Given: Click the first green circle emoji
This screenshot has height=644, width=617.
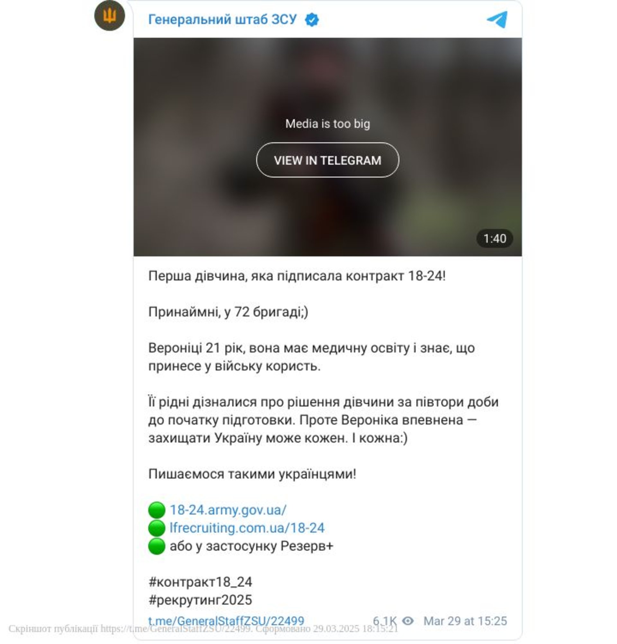Looking at the screenshot, I should (156, 510).
